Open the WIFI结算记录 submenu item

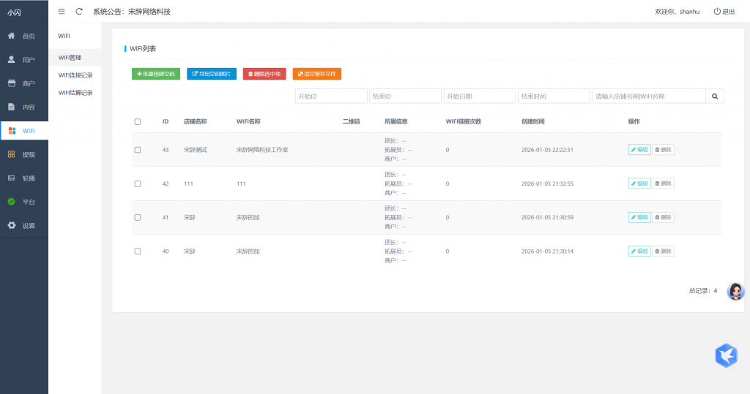(75, 93)
